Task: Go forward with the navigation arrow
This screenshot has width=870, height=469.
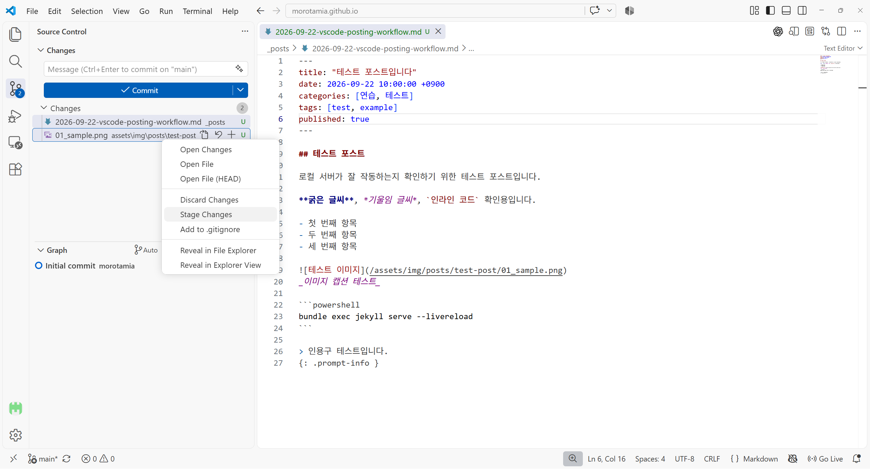Action: pyautogui.click(x=276, y=11)
